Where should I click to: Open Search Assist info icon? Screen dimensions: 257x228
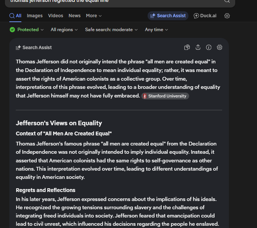point(209,47)
